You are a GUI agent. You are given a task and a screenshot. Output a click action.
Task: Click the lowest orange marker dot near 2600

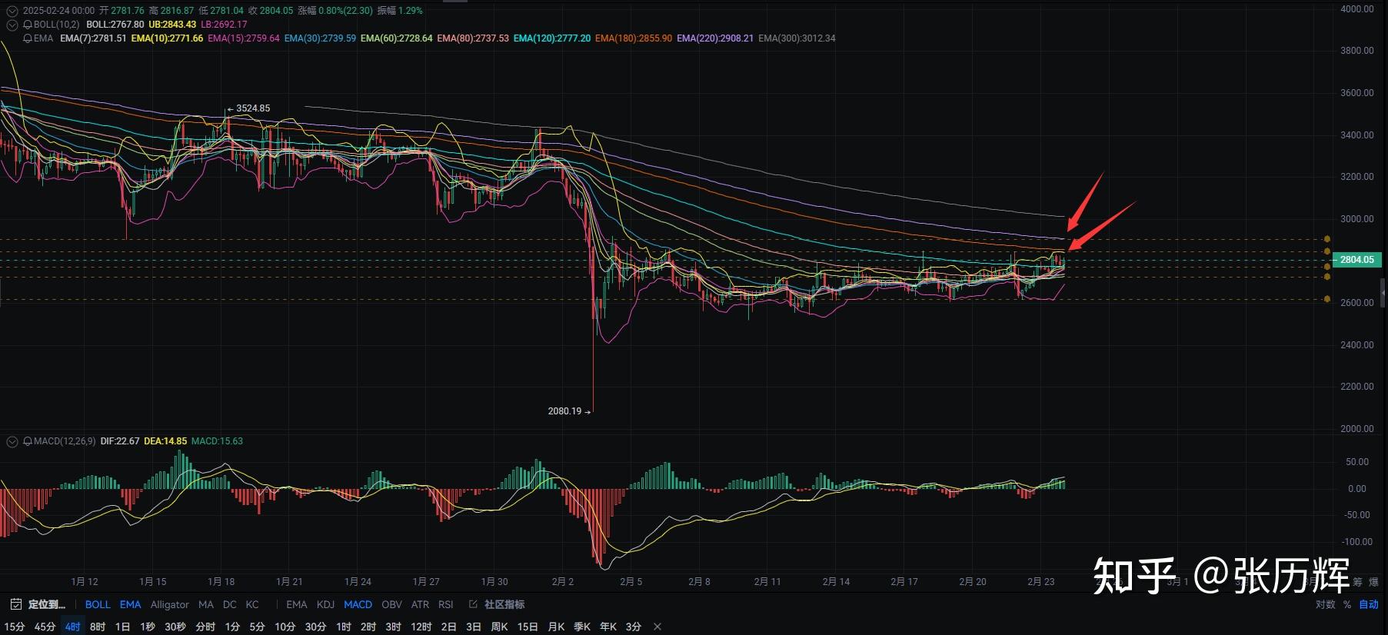[x=1327, y=299]
